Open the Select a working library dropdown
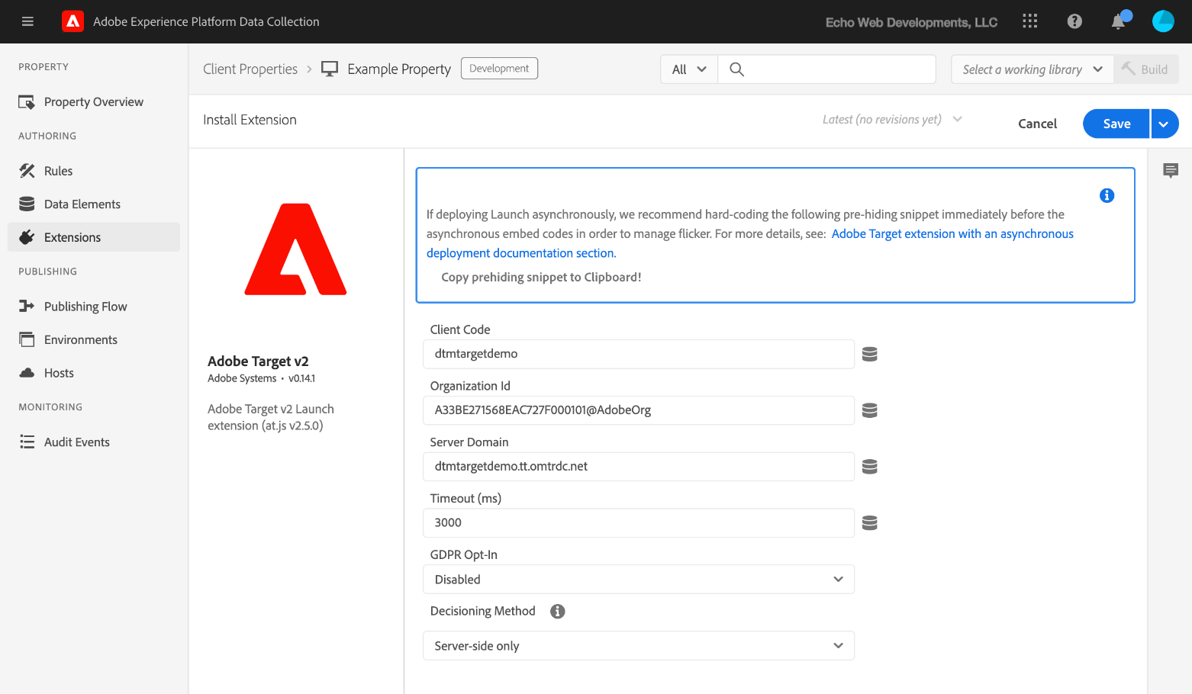 (1032, 69)
